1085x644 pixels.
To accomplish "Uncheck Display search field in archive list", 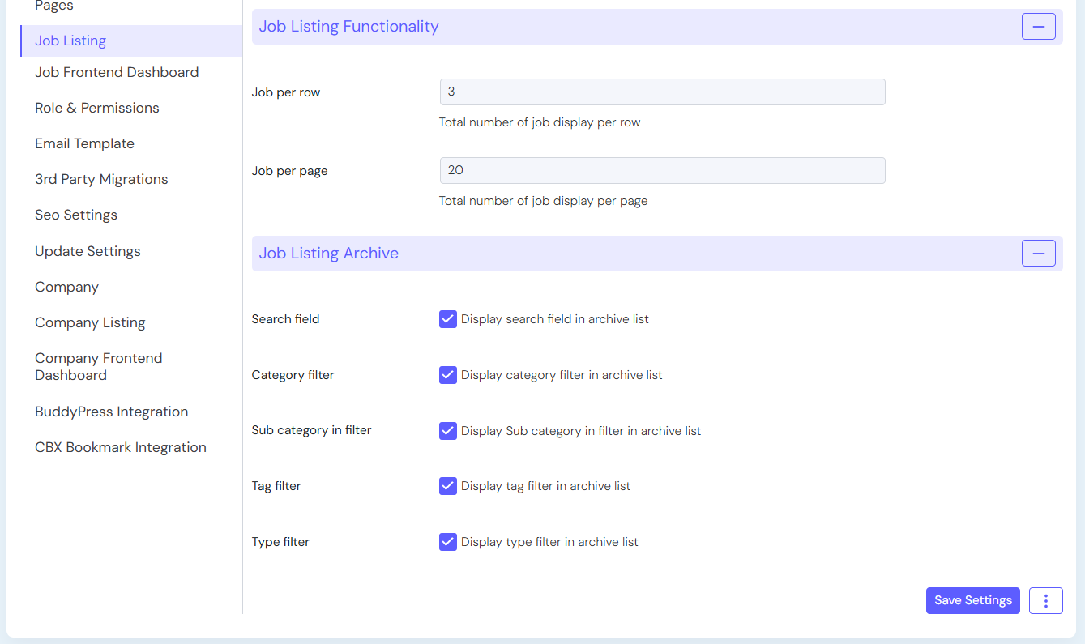I will tap(448, 319).
